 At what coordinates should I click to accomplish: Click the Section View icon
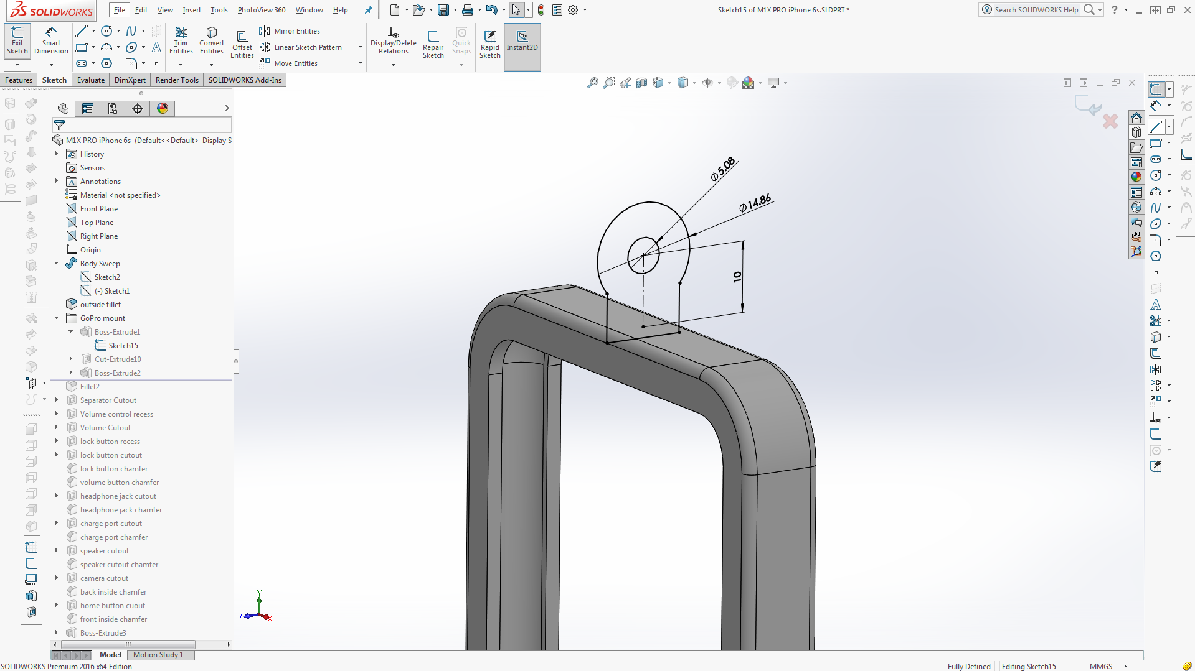(641, 83)
